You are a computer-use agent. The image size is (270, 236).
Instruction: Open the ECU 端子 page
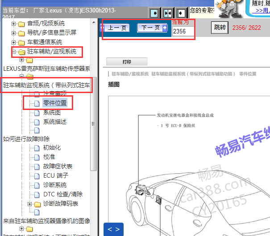tap(56, 175)
